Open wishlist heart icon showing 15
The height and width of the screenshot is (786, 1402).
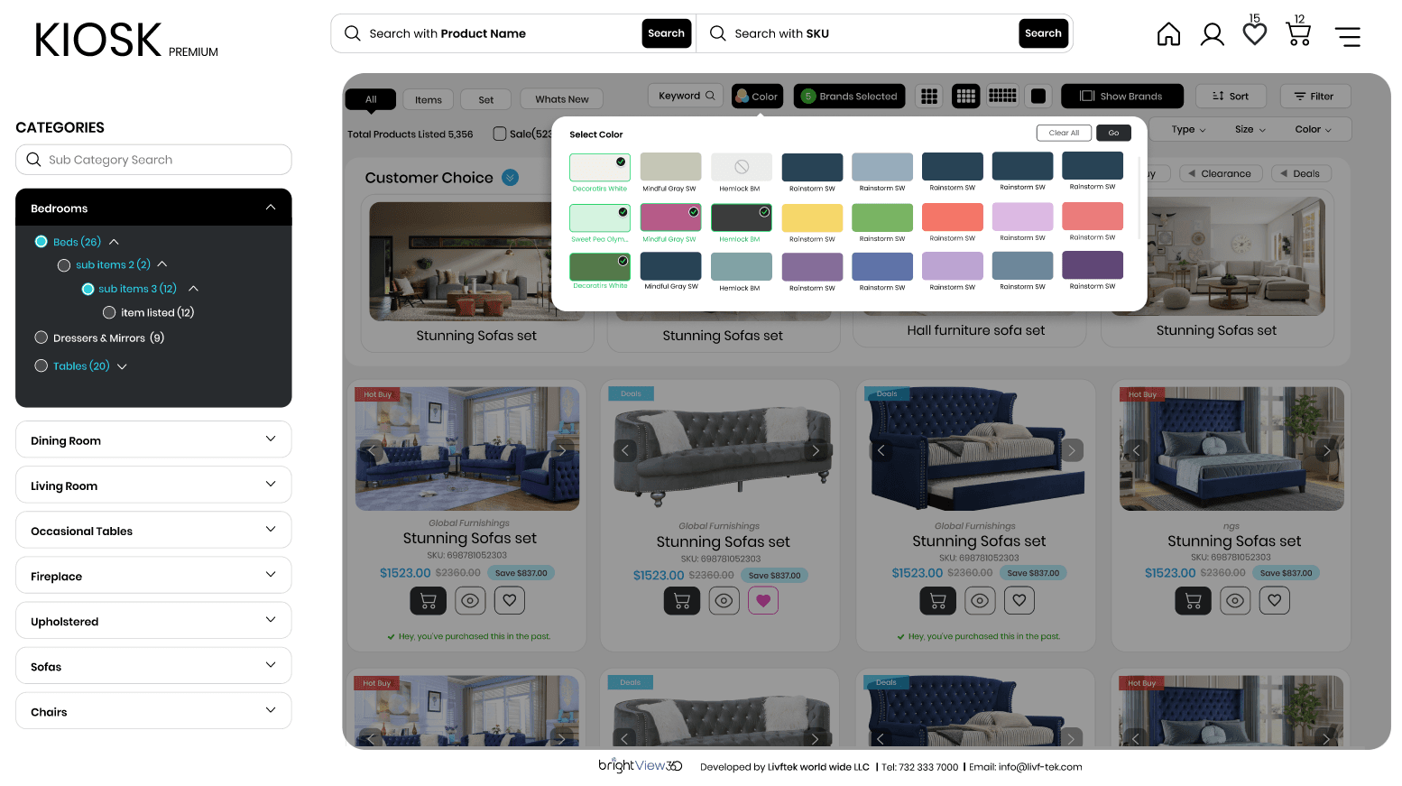(1254, 33)
